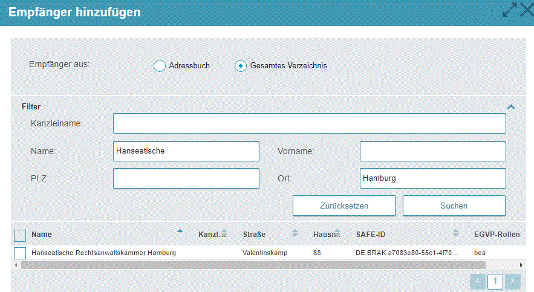The height and width of the screenshot is (292, 534).
Task: Select the Adressbuch radio button
Action: coord(160,66)
